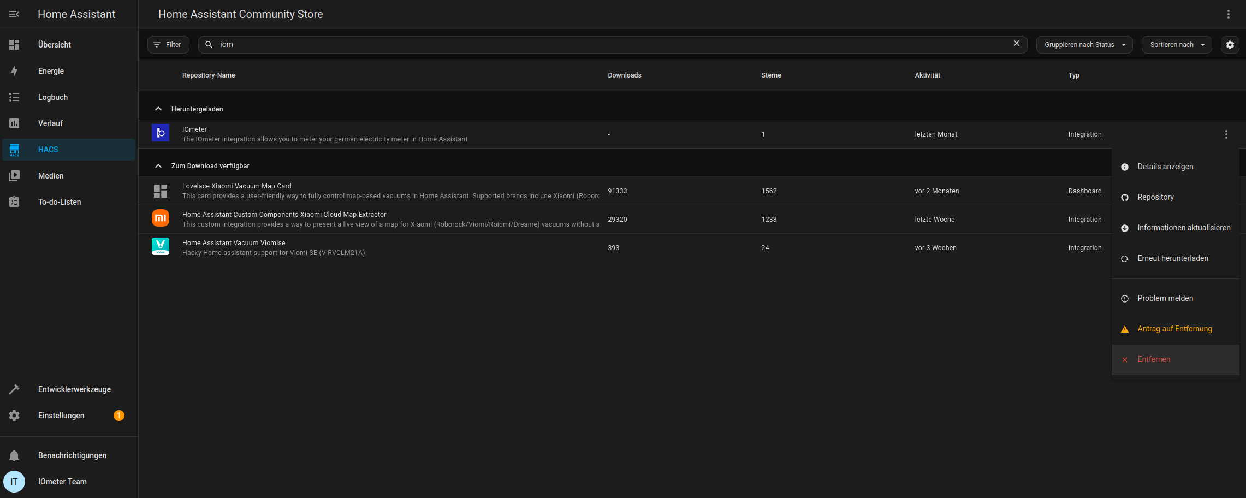Screen dimensions: 1246x498
Task: Click the 1238 stars value
Action: click(769, 220)
